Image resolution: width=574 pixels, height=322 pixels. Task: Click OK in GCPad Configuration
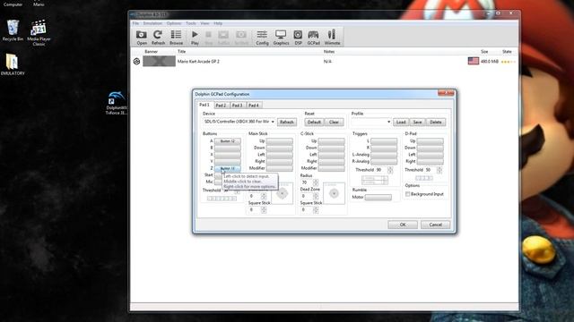403,225
